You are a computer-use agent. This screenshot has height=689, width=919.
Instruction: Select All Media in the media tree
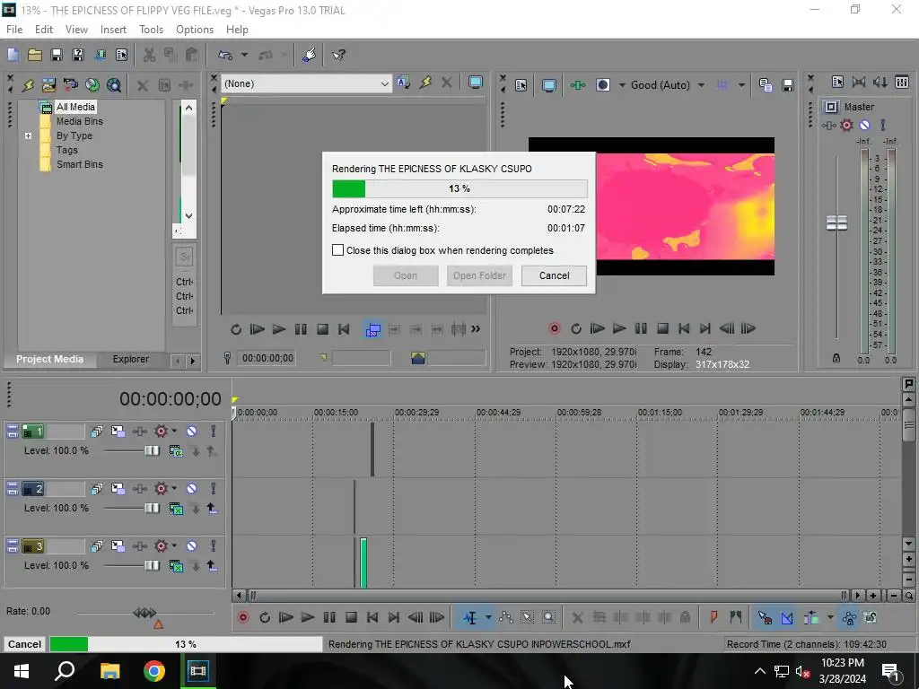point(75,107)
